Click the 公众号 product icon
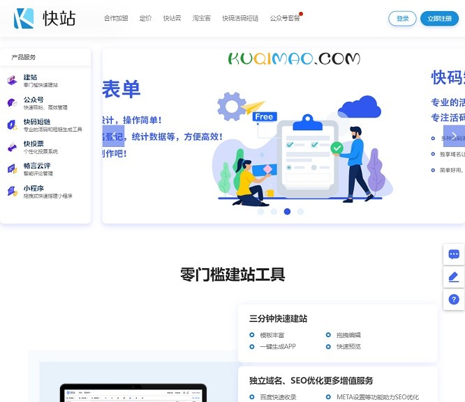465x402 pixels. (12, 102)
